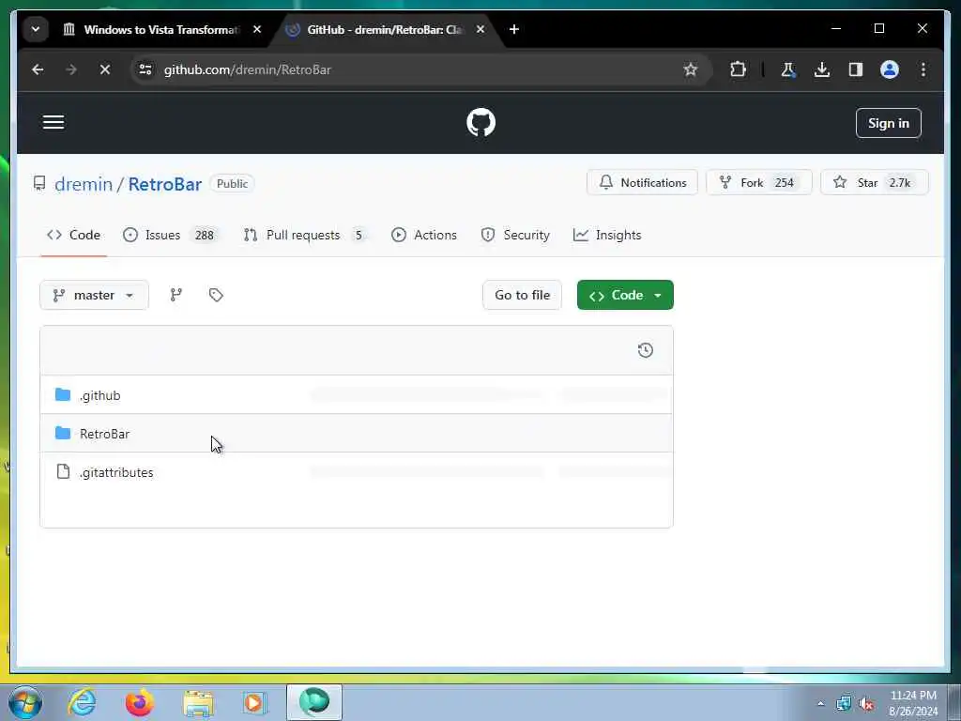Screen dimensions: 961x721
Task: Click the taskbar clock showing 11:24 PM
Action: [x=913, y=703]
